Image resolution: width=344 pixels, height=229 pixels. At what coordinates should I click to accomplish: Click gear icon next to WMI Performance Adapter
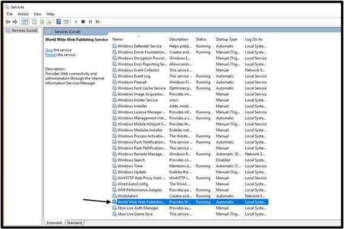point(114,190)
